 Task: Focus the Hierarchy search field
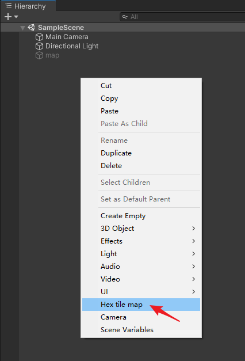pos(182,17)
